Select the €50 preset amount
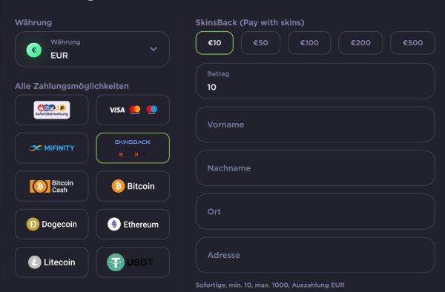 [260, 43]
